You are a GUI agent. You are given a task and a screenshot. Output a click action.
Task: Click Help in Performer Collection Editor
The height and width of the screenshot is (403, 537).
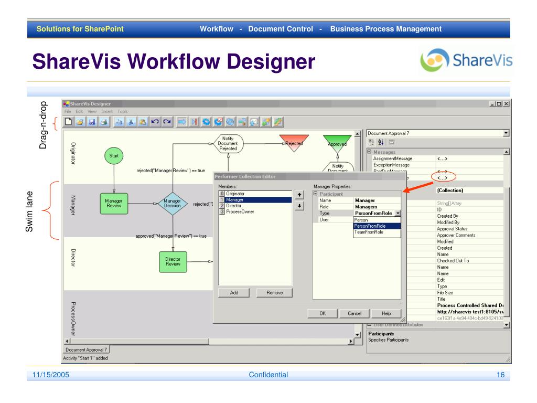386,313
